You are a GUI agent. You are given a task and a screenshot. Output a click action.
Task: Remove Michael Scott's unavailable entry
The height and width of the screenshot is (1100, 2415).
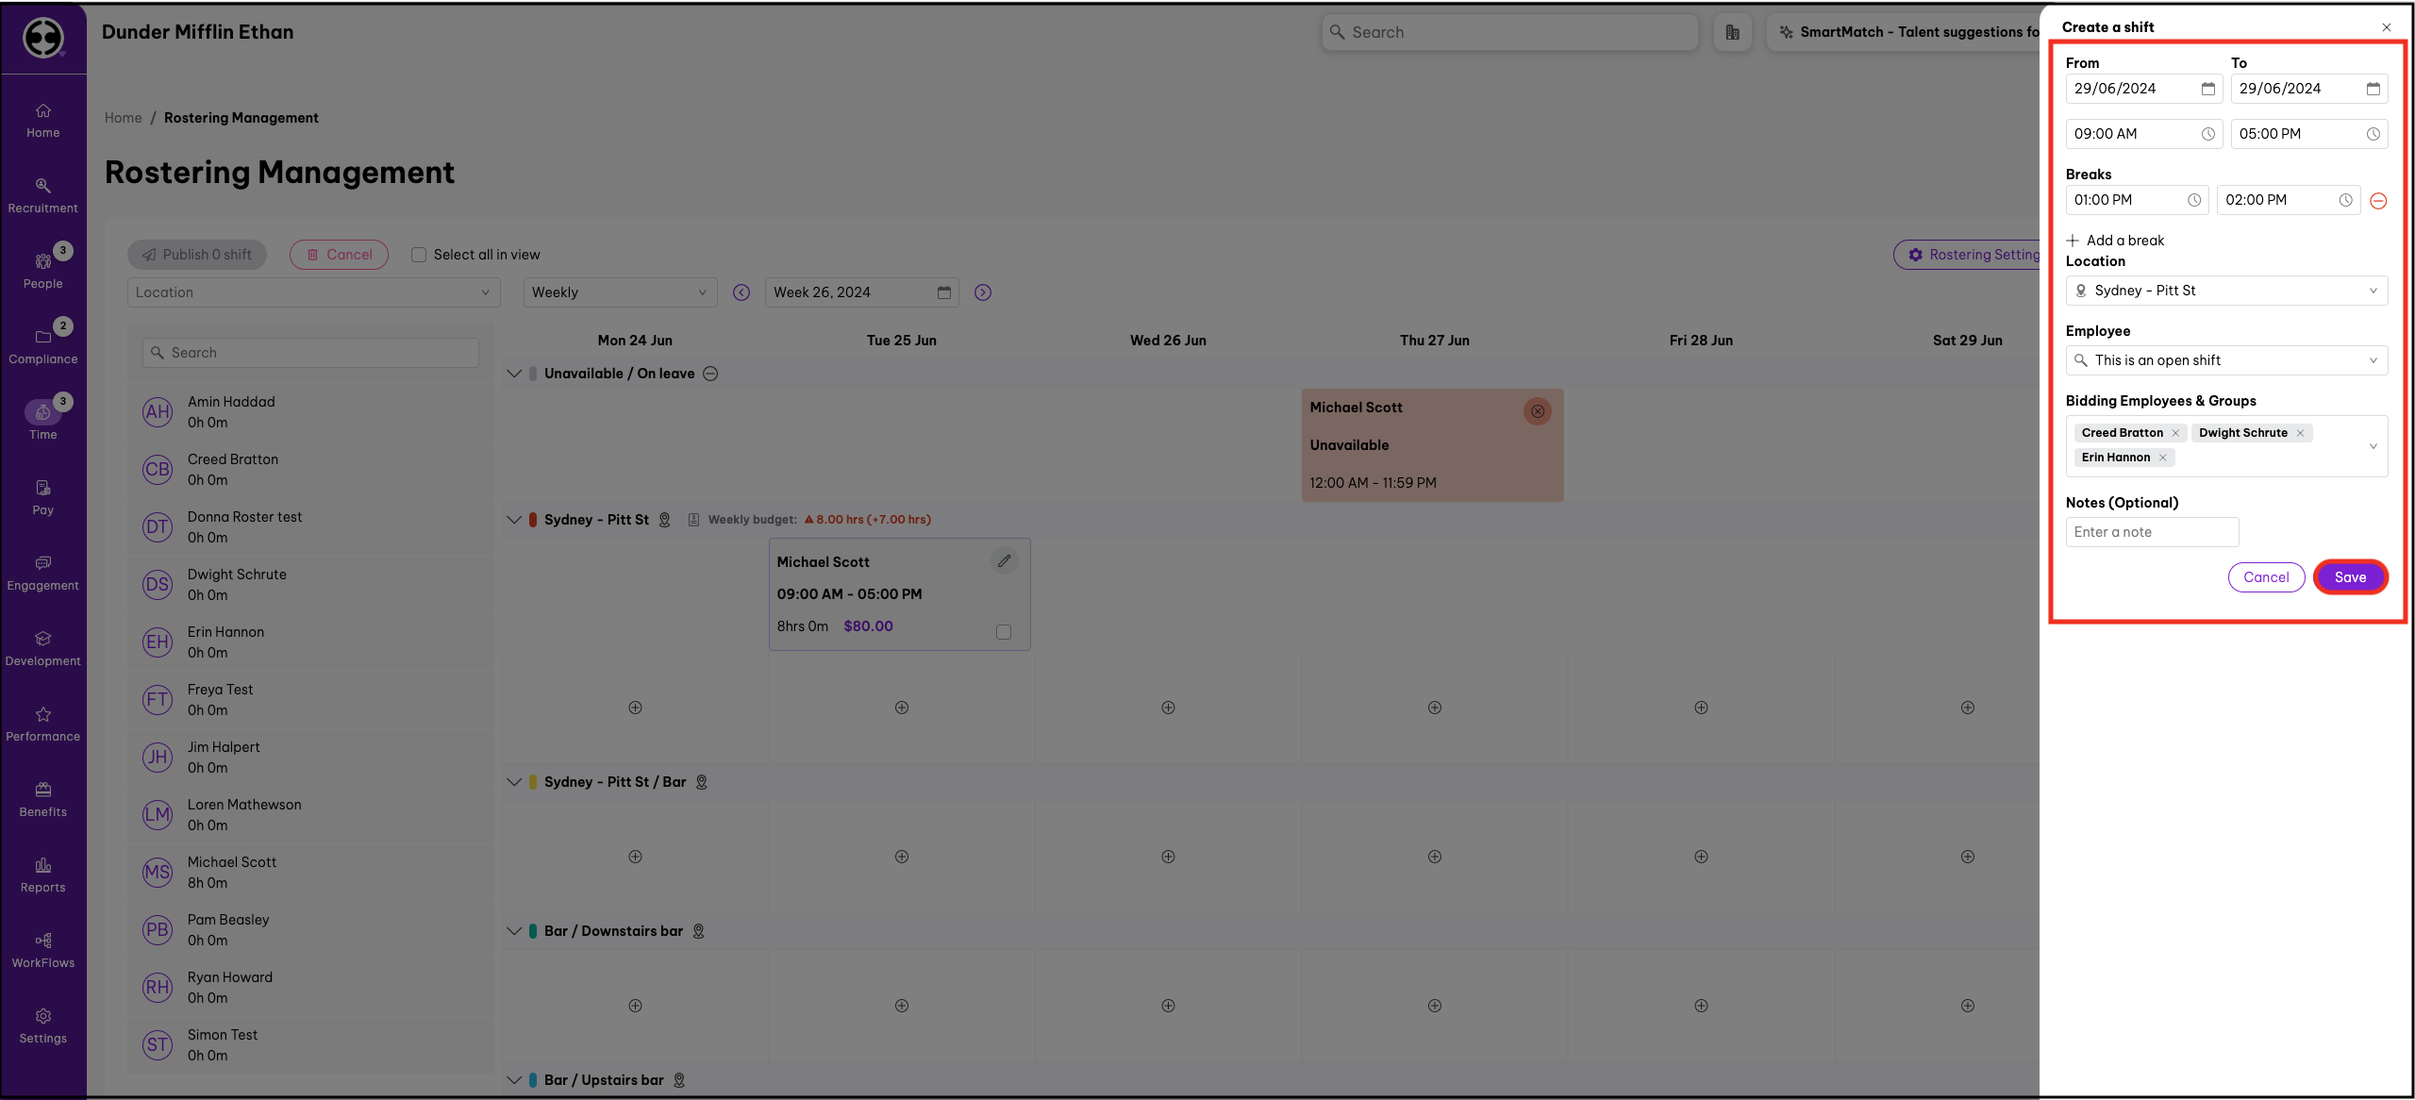1537,411
